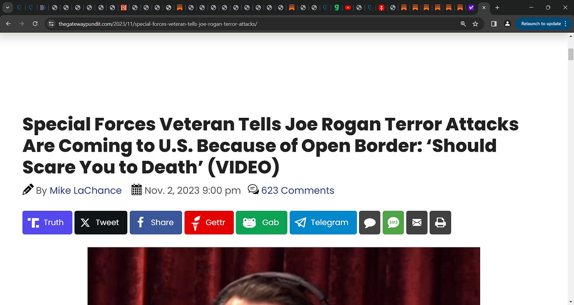This screenshot has height=305, width=574.
Task: Share article on Truth Social
Action: 47,223
